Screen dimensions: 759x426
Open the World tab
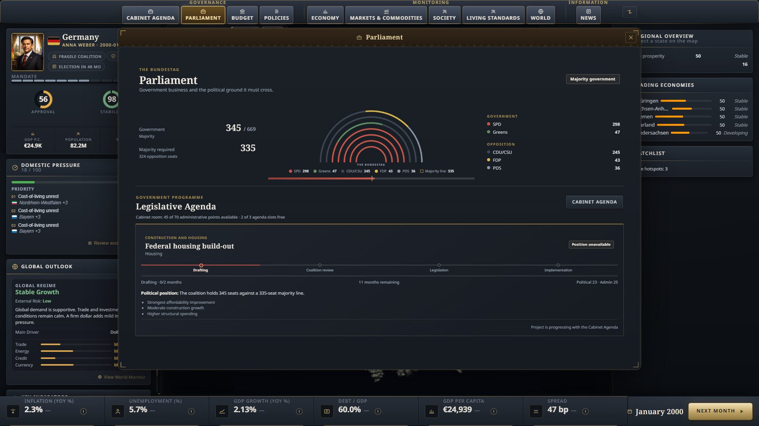click(540, 15)
